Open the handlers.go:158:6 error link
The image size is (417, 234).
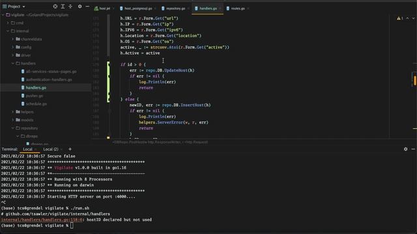point(42,220)
